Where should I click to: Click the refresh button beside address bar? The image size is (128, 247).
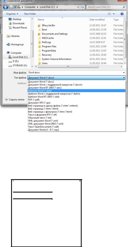(82, 7)
